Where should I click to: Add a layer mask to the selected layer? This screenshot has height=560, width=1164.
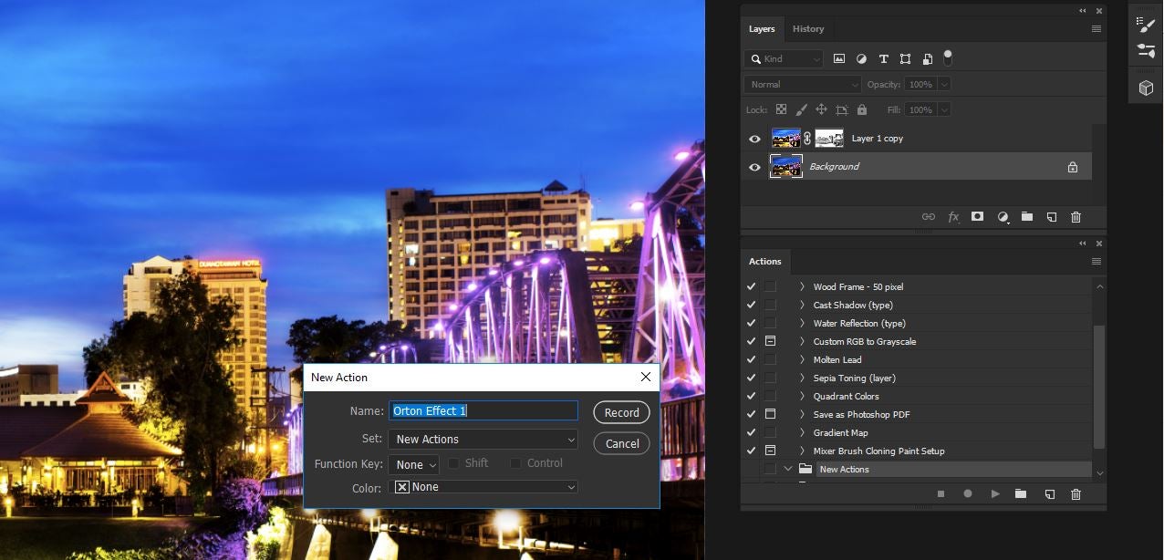(x=977, y=217)
